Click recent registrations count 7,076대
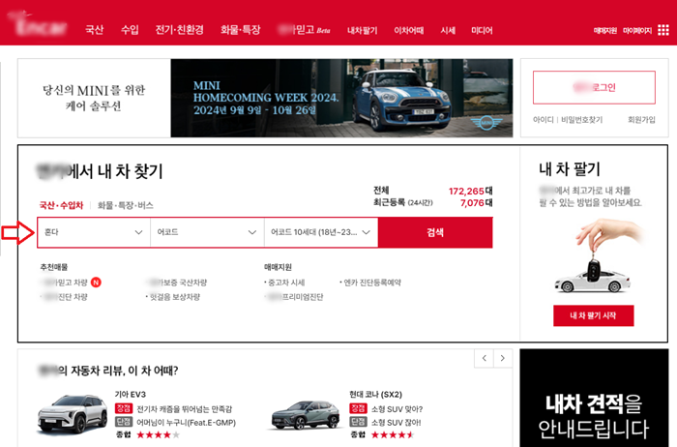 coord(476,202)
